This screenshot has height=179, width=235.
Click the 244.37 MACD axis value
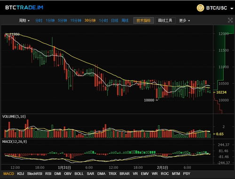pos(224,145)
